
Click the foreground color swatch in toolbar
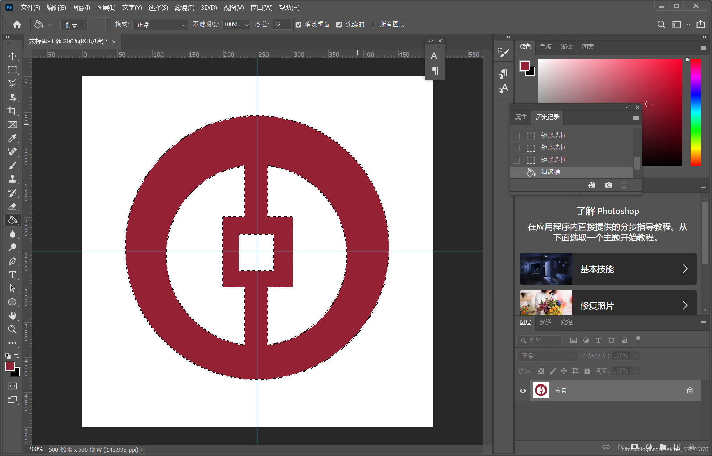tap(10, 366)
